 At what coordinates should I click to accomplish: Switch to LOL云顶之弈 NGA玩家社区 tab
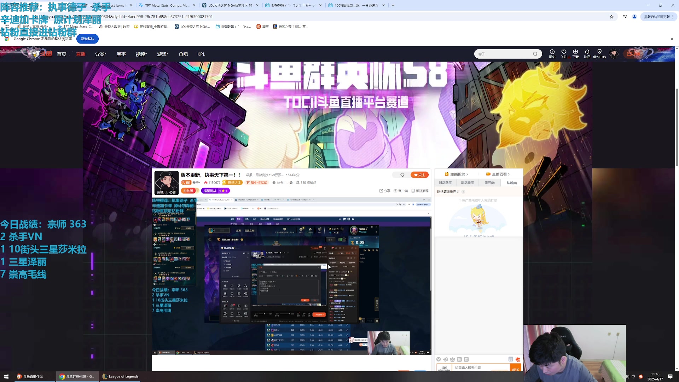click(x=230, y=5)
